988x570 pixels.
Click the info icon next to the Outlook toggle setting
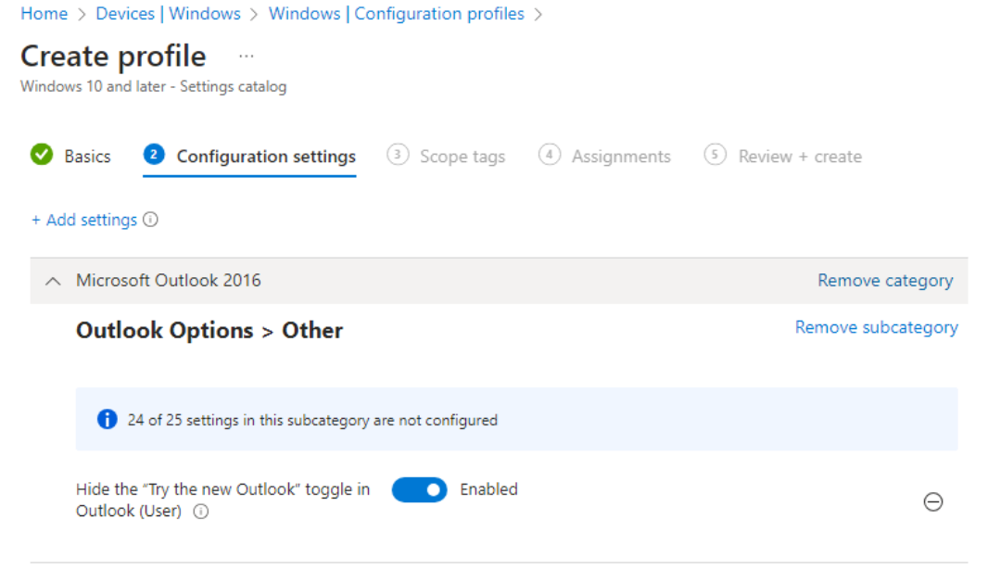(200, 513)
